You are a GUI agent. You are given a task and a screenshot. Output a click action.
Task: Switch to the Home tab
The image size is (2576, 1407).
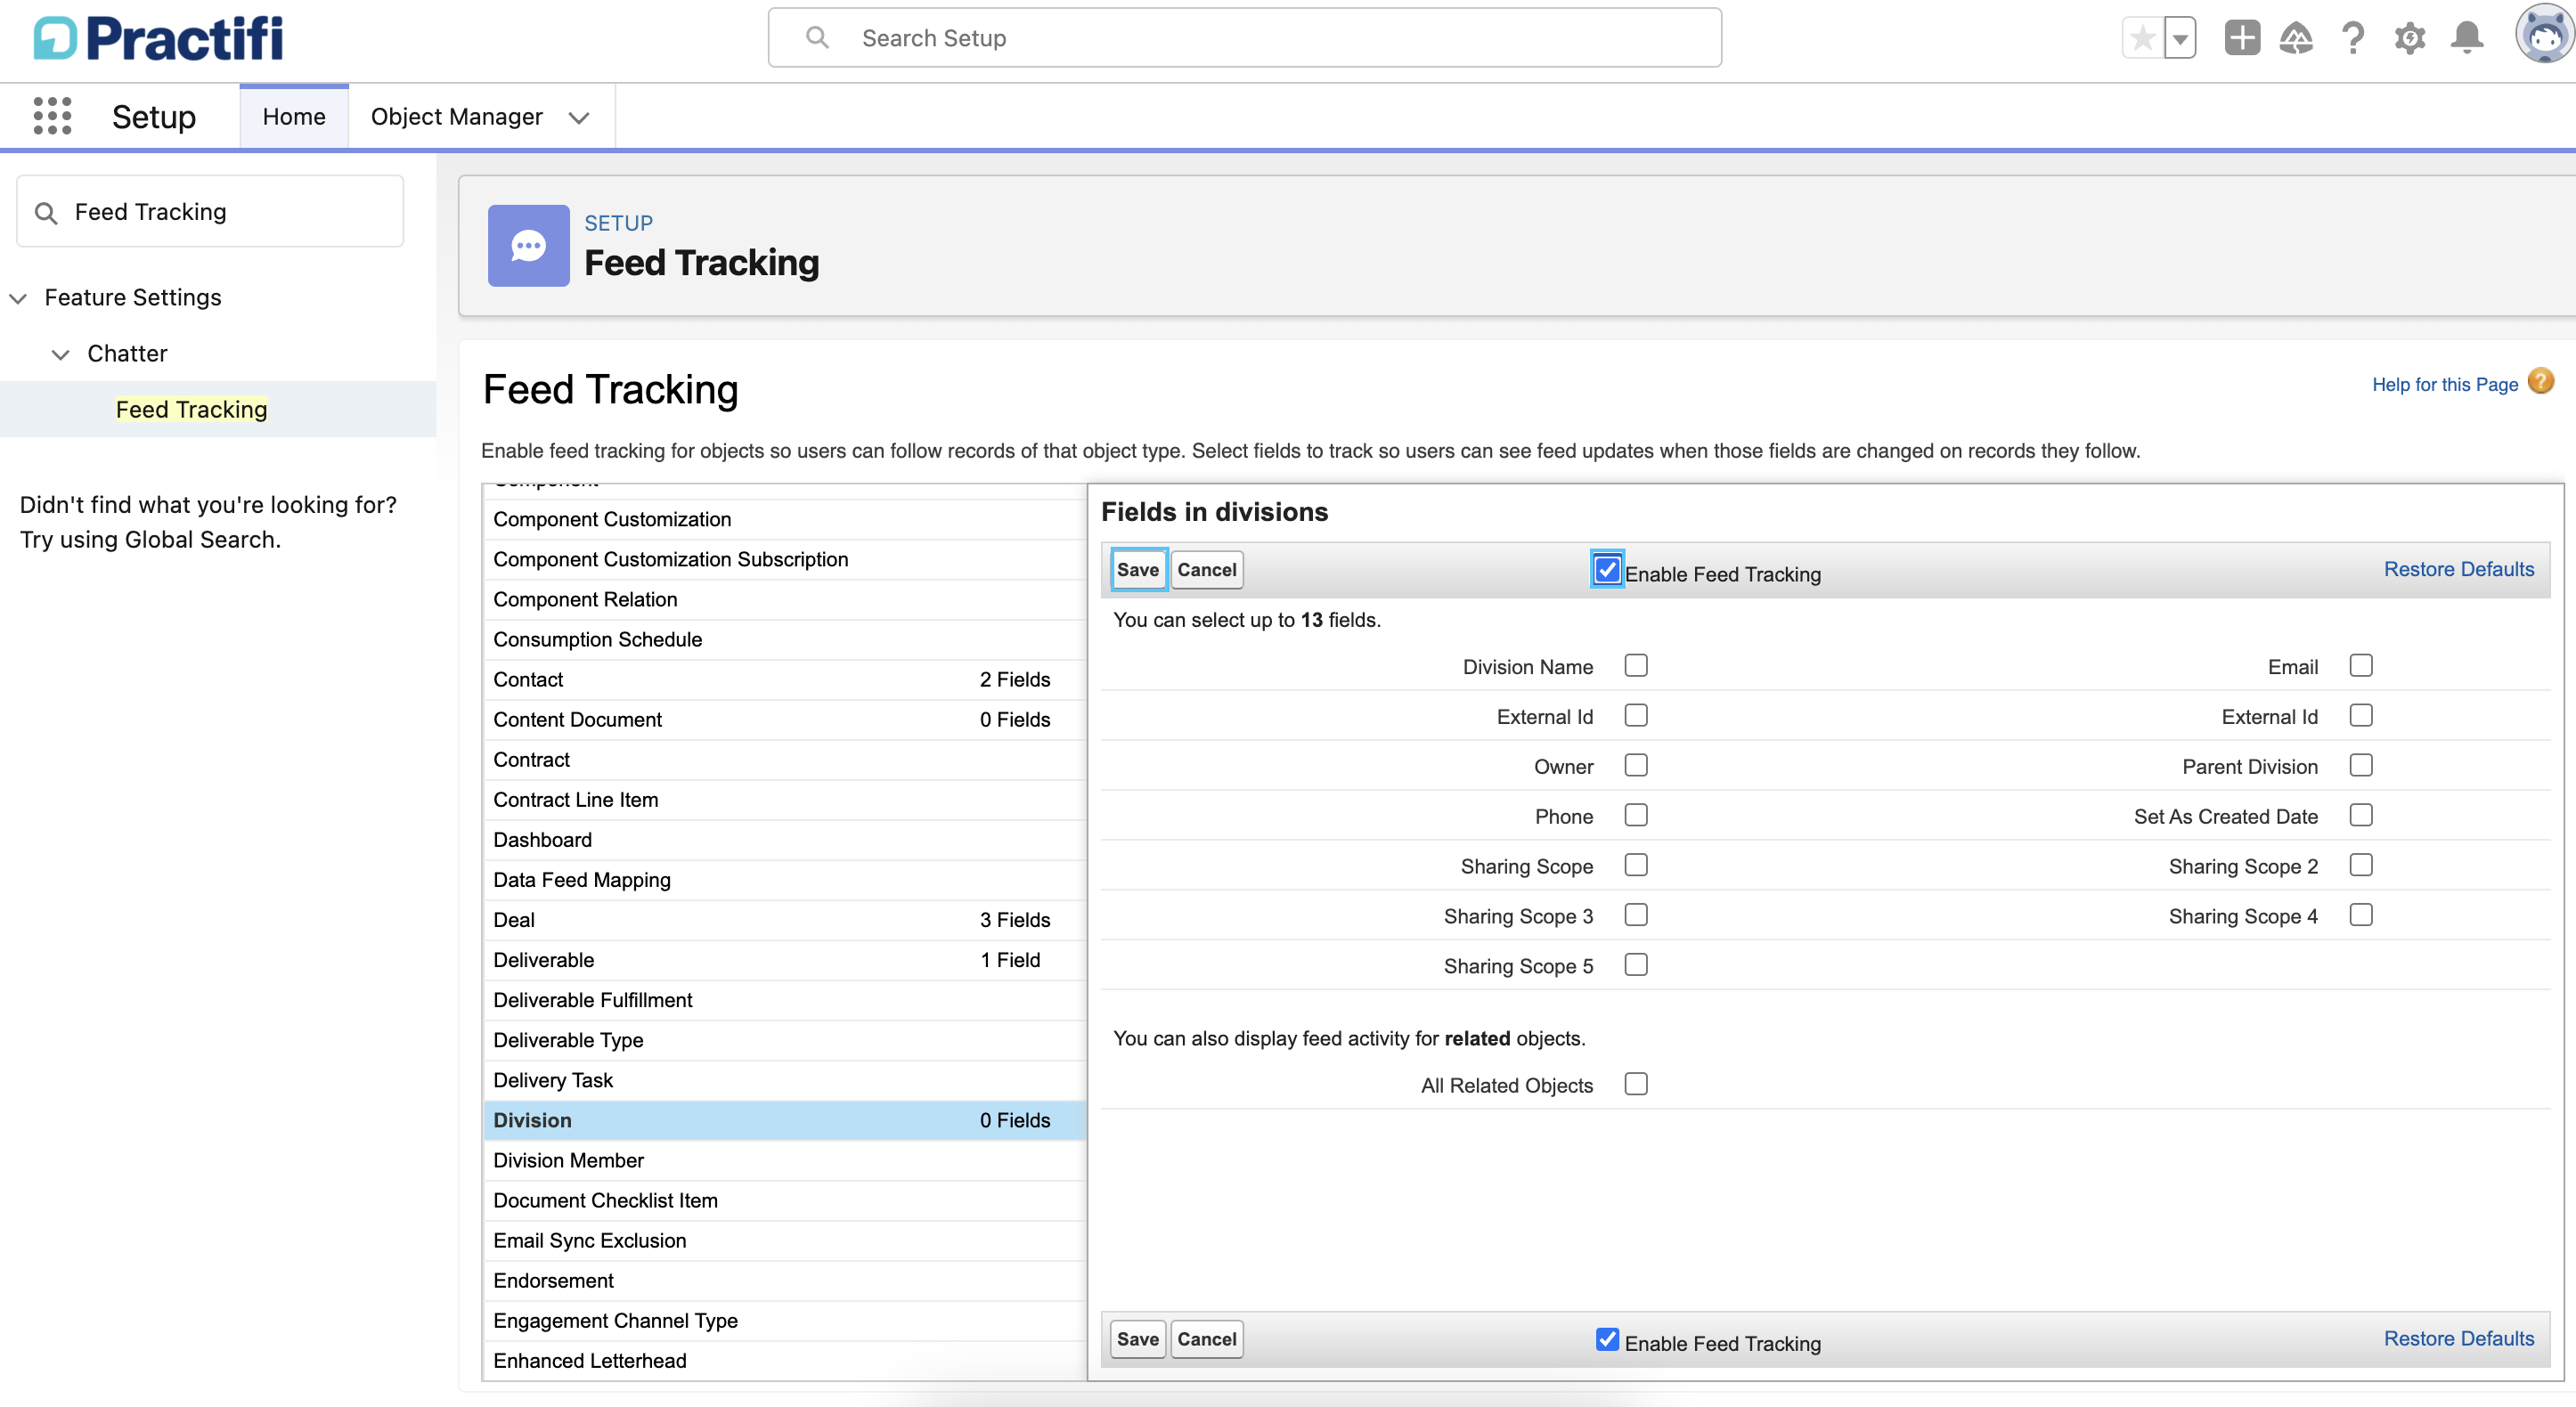(x=294, y=117)
